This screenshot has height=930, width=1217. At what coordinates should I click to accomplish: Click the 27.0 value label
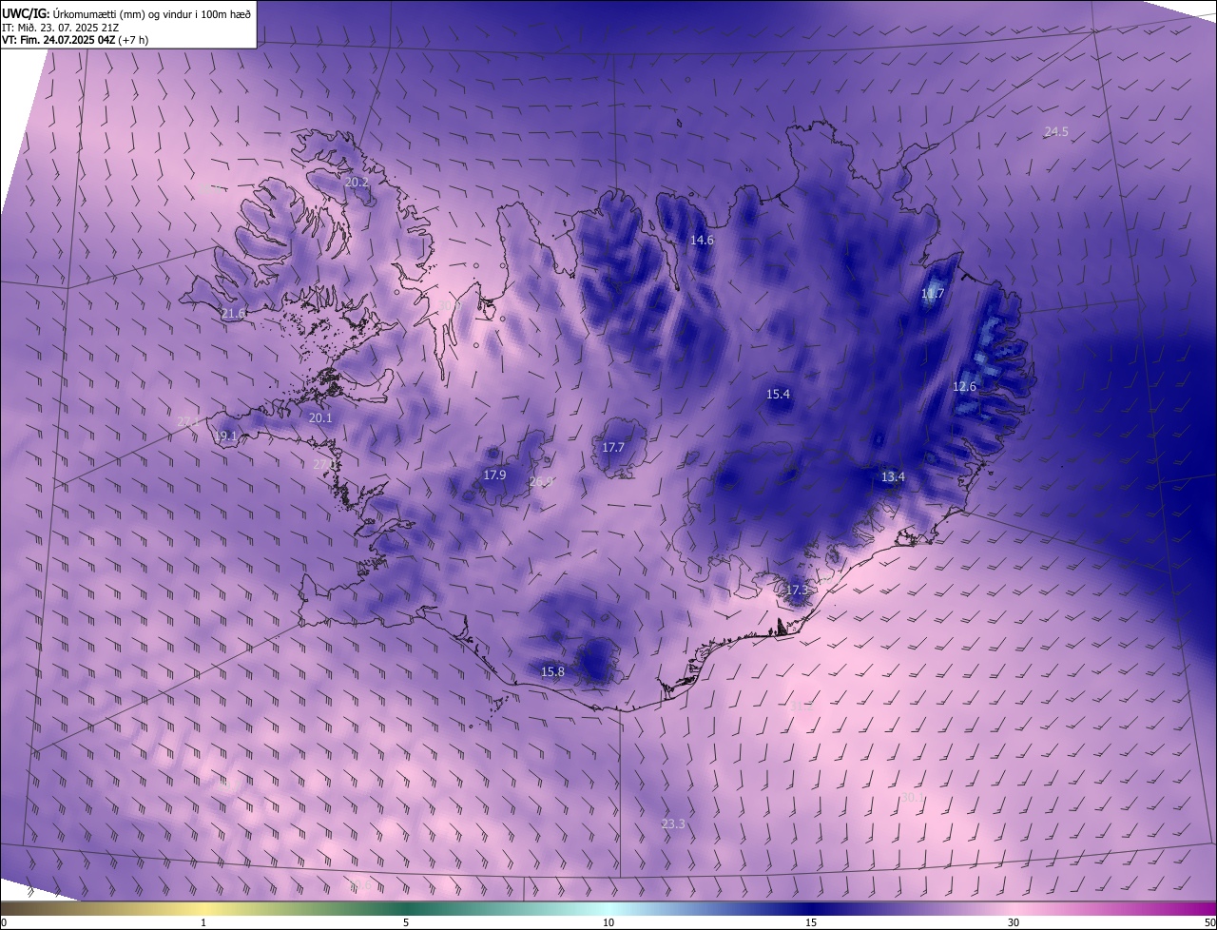325,464
